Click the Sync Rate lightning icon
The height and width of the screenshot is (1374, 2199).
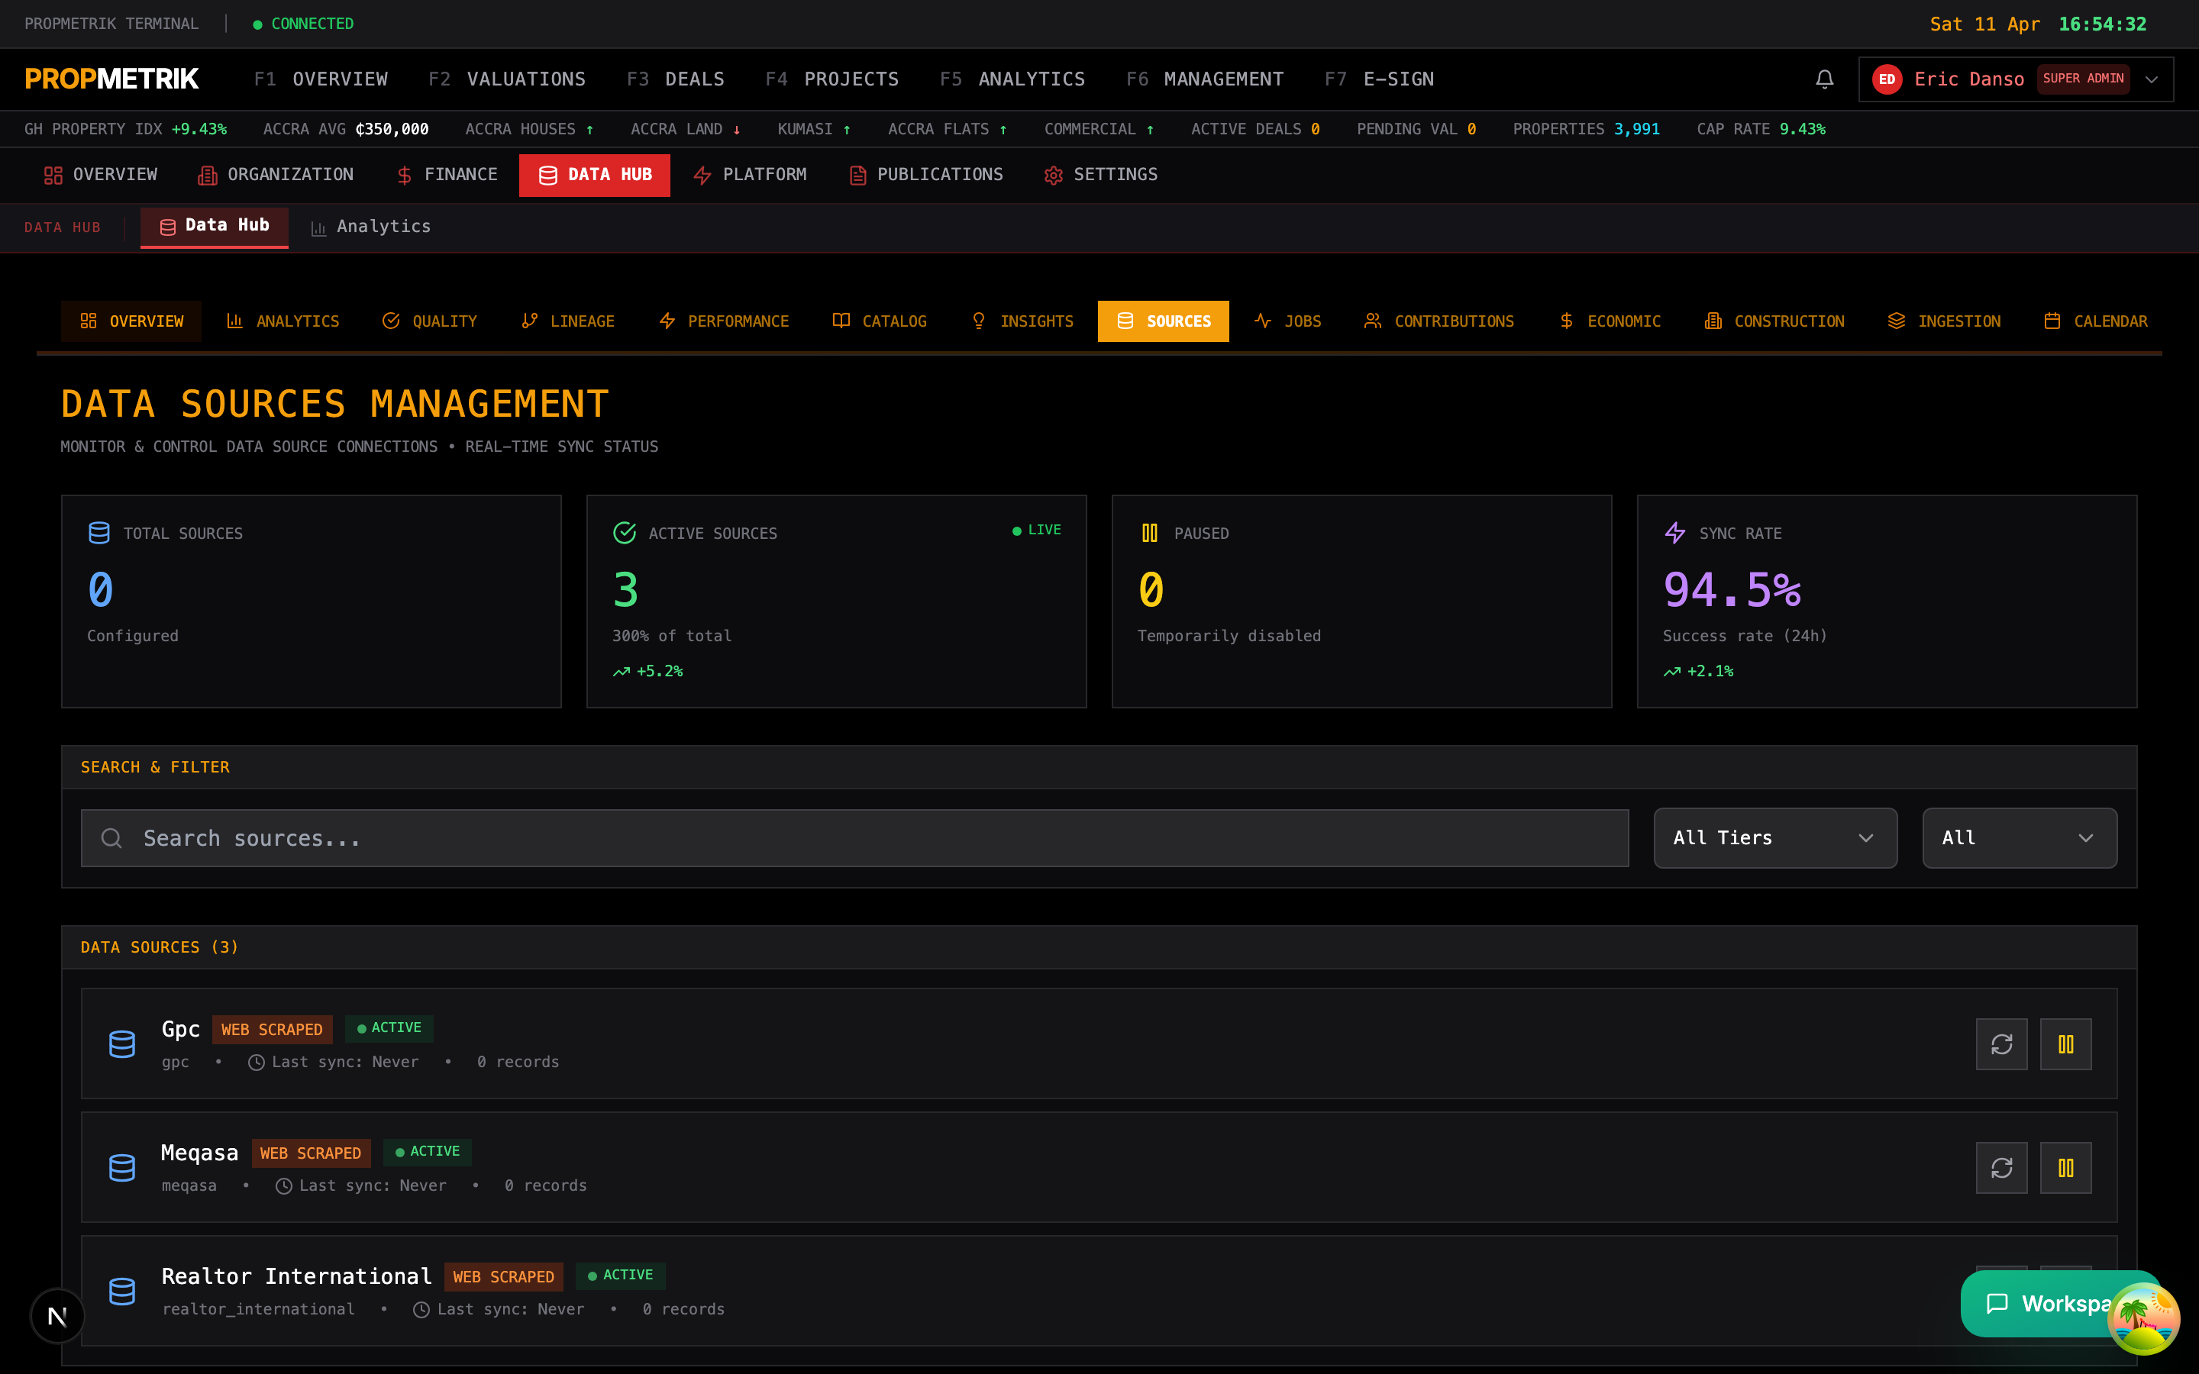[x=1674, y=534]
